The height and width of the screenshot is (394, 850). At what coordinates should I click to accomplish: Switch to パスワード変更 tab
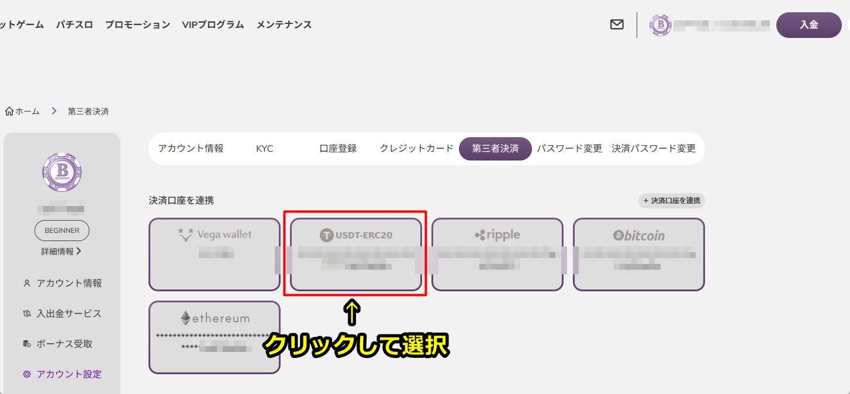click(x=569, y=148)
